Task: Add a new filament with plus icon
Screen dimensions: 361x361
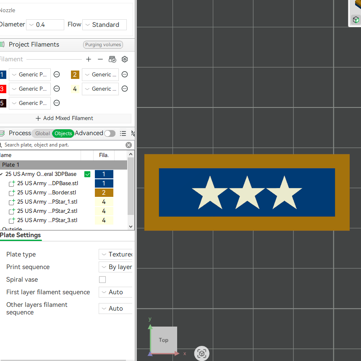Action: coord(89,60)
